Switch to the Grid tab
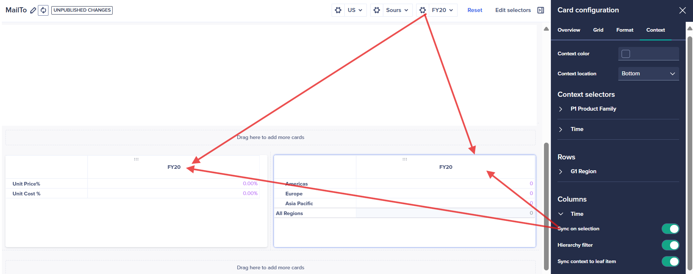 pos(598,30)
